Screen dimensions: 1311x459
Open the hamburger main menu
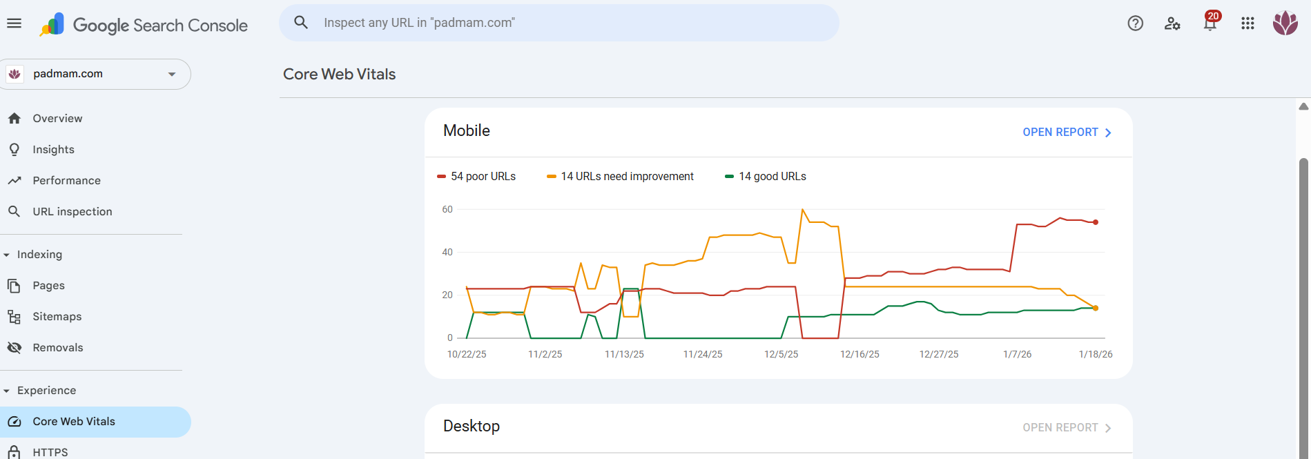click(14, 23)
